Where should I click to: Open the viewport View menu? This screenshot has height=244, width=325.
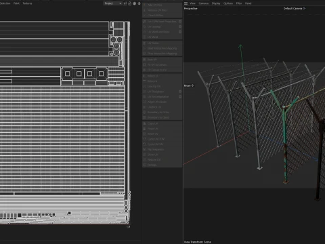coord(192,3)
